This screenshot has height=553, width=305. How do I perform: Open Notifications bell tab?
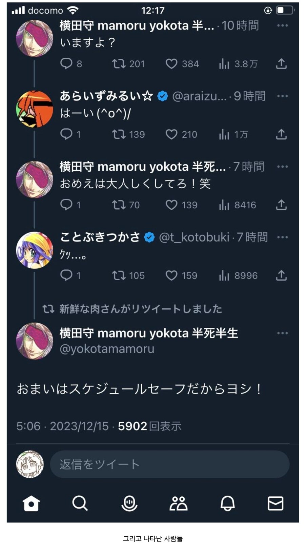(x=227, y=503)
